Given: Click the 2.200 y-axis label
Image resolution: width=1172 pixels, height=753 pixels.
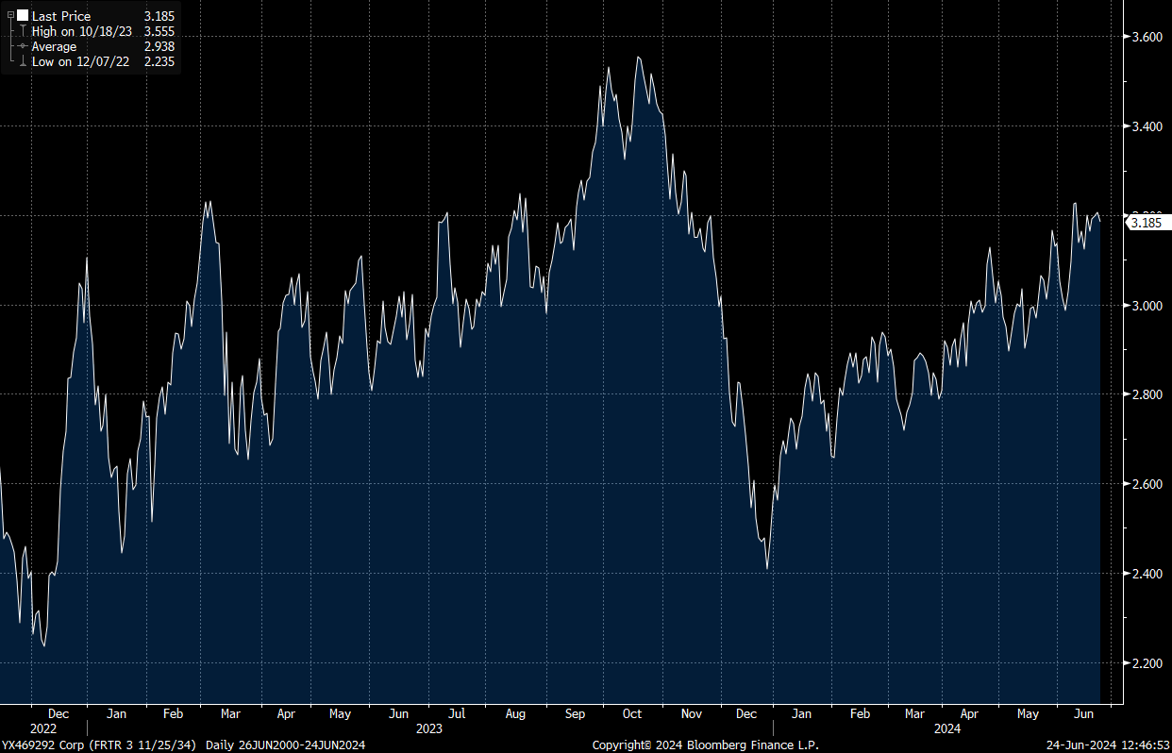Looking at the screenshot, I should tap(1147, 663).
